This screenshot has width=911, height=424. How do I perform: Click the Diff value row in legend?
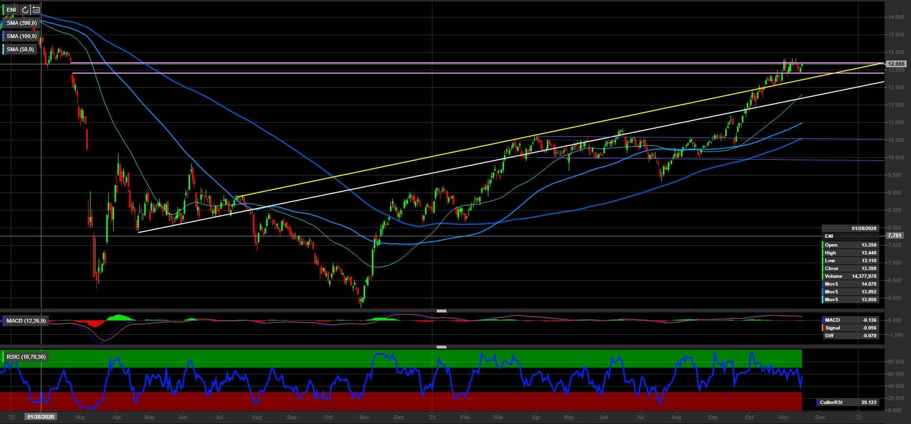point(851,336)
